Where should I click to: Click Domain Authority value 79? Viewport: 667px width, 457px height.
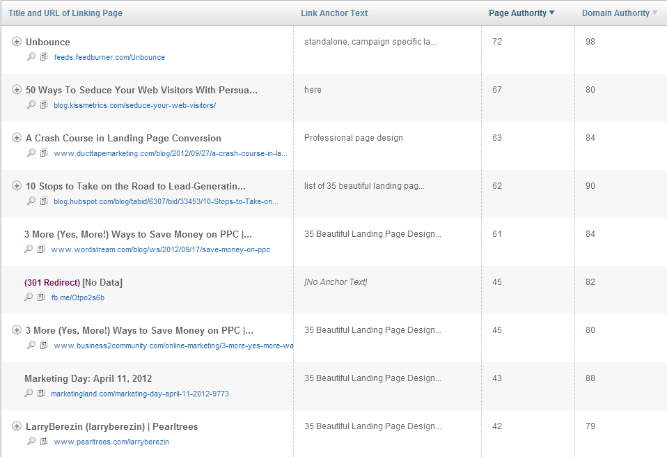pos(590,426)
